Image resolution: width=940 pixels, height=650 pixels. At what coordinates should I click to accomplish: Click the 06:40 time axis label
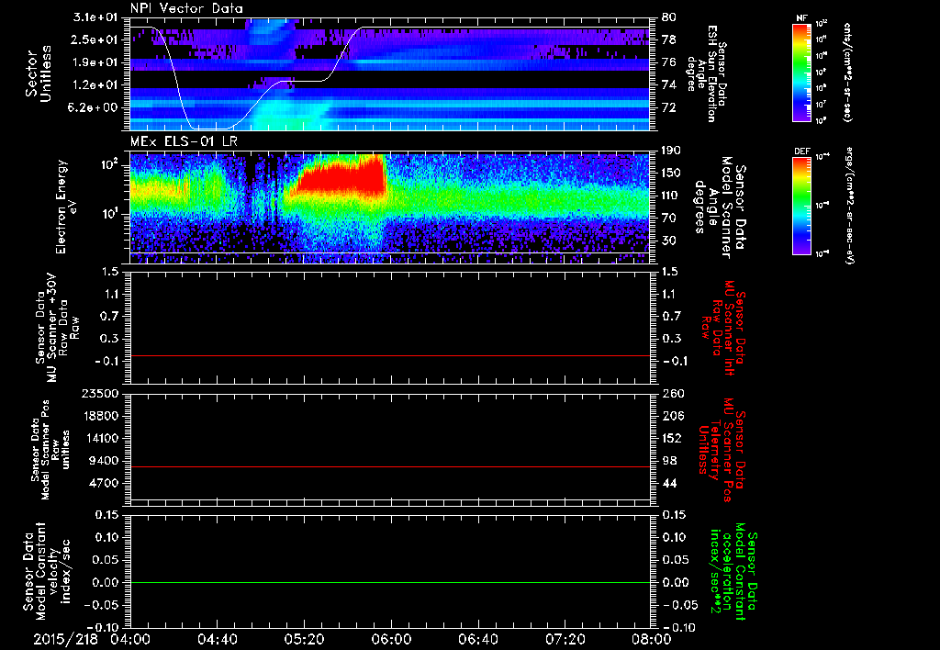477,639
